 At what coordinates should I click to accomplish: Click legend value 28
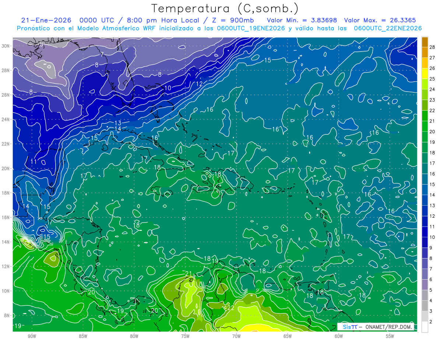point(433,47)
